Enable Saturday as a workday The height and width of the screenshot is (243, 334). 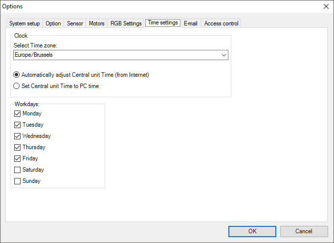point(18,170)
